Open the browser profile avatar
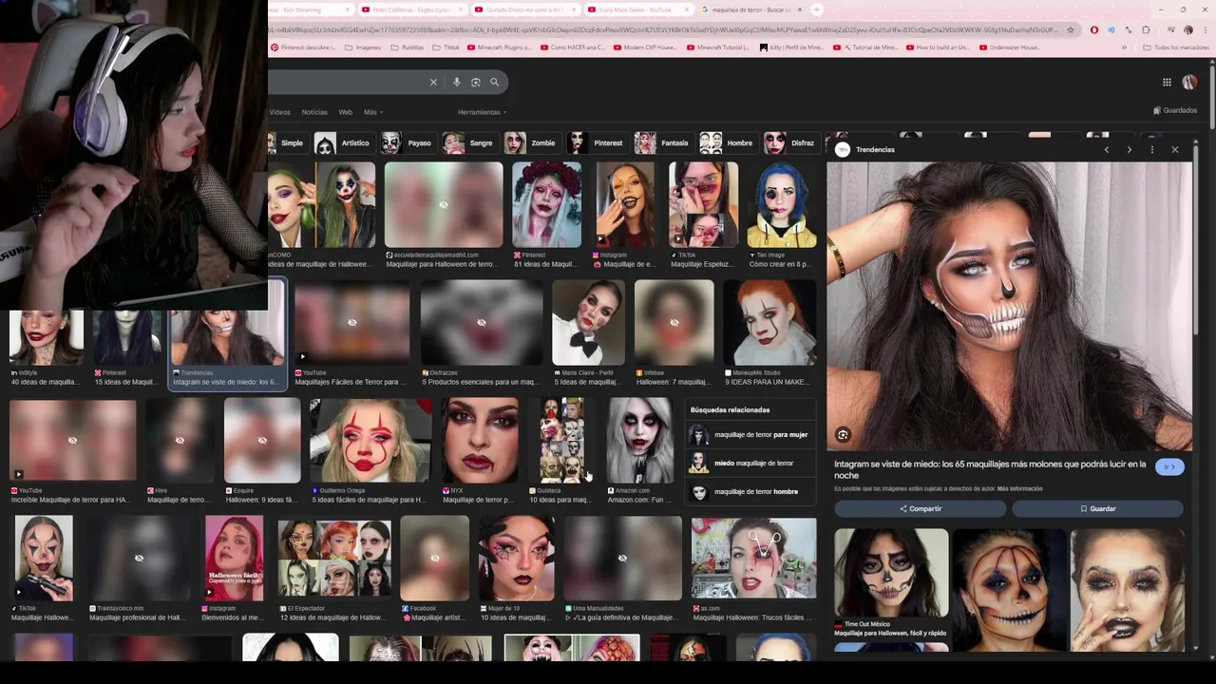Image resolution: width=1216 pixels, height=684 pixels. (1188, 29)
